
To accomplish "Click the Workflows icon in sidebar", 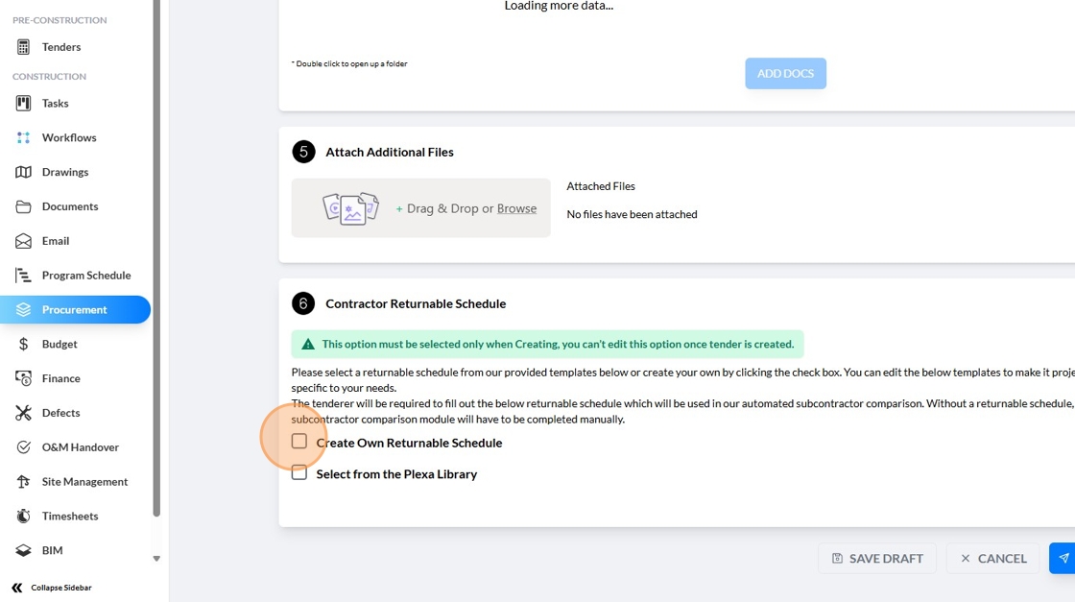I will click(x=23, y=137).
